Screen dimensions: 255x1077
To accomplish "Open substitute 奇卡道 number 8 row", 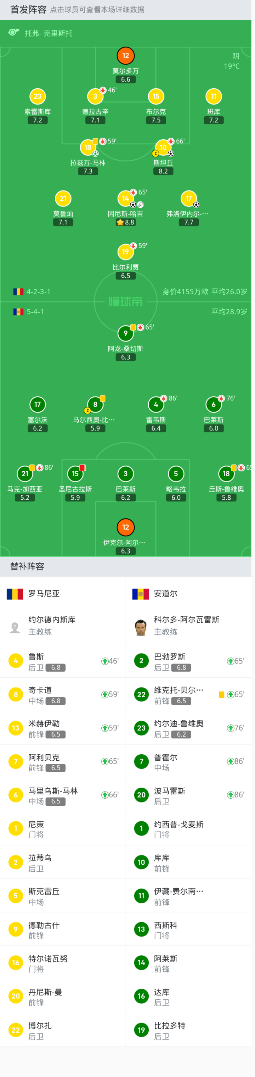I will (x=63, y=694).
